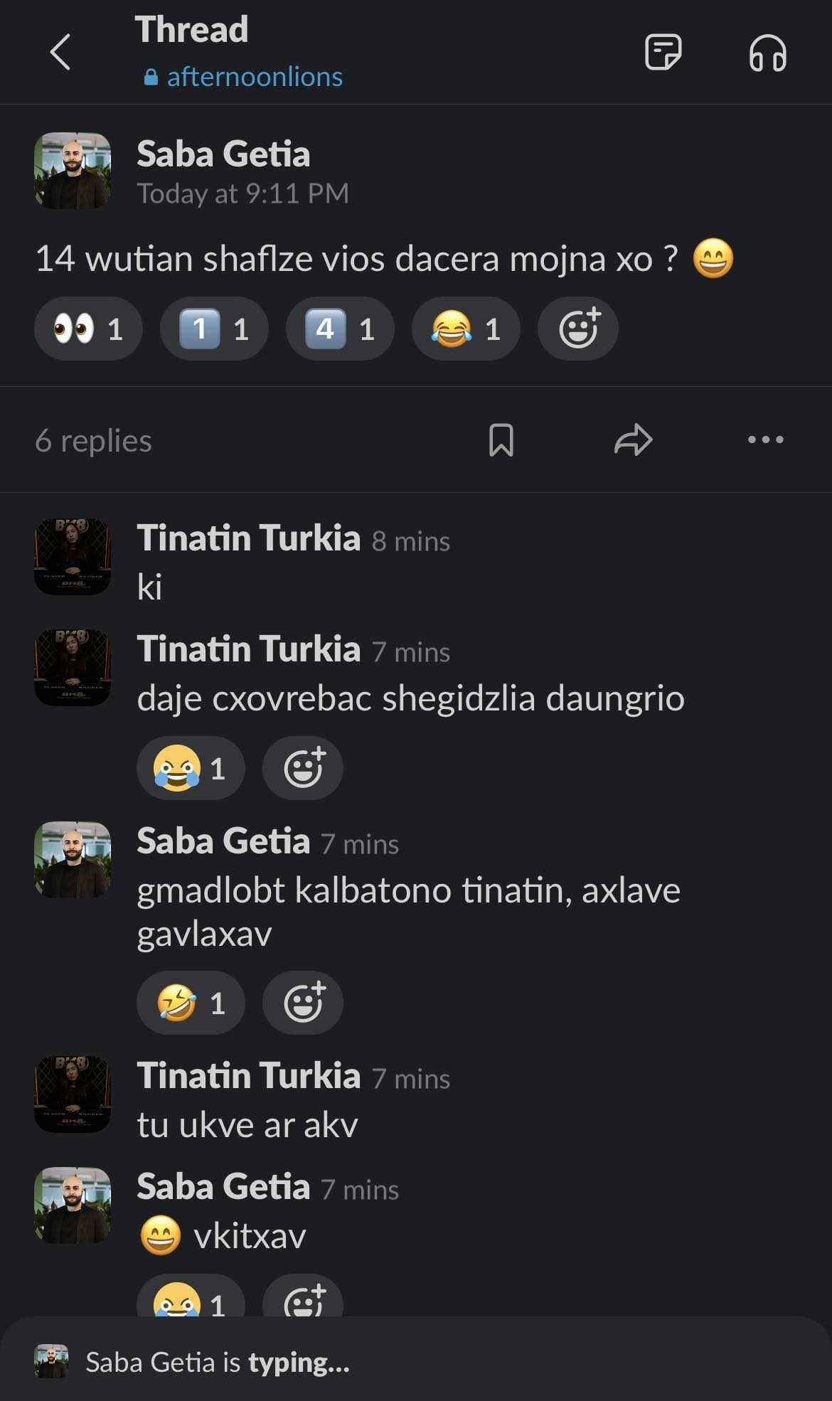The image size is (832, 1401).
Task: Toggle the rolling laughing reaction on Saba's reply
Action: click(191, 1003)
